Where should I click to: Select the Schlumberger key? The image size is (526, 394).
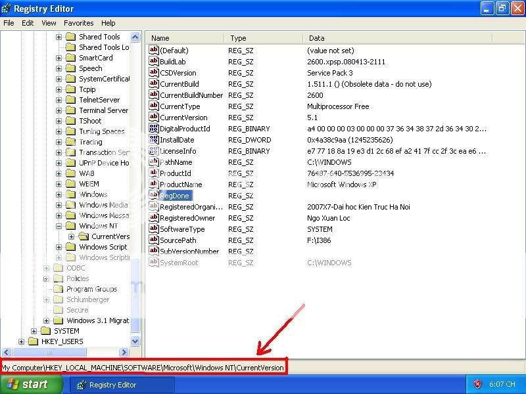click(88, 299)
